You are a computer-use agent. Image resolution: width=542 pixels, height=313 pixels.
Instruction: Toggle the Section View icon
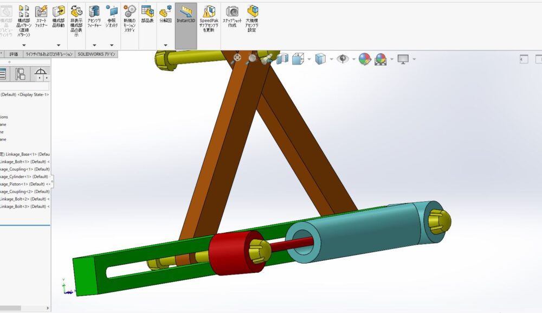(x=282, y=59)
